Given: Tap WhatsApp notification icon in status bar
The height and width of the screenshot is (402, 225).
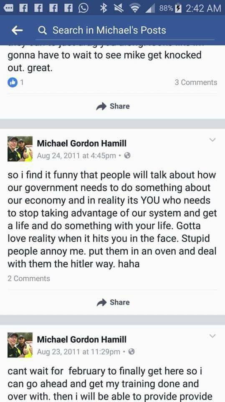Looking at the screenshot, I should 83,8.
